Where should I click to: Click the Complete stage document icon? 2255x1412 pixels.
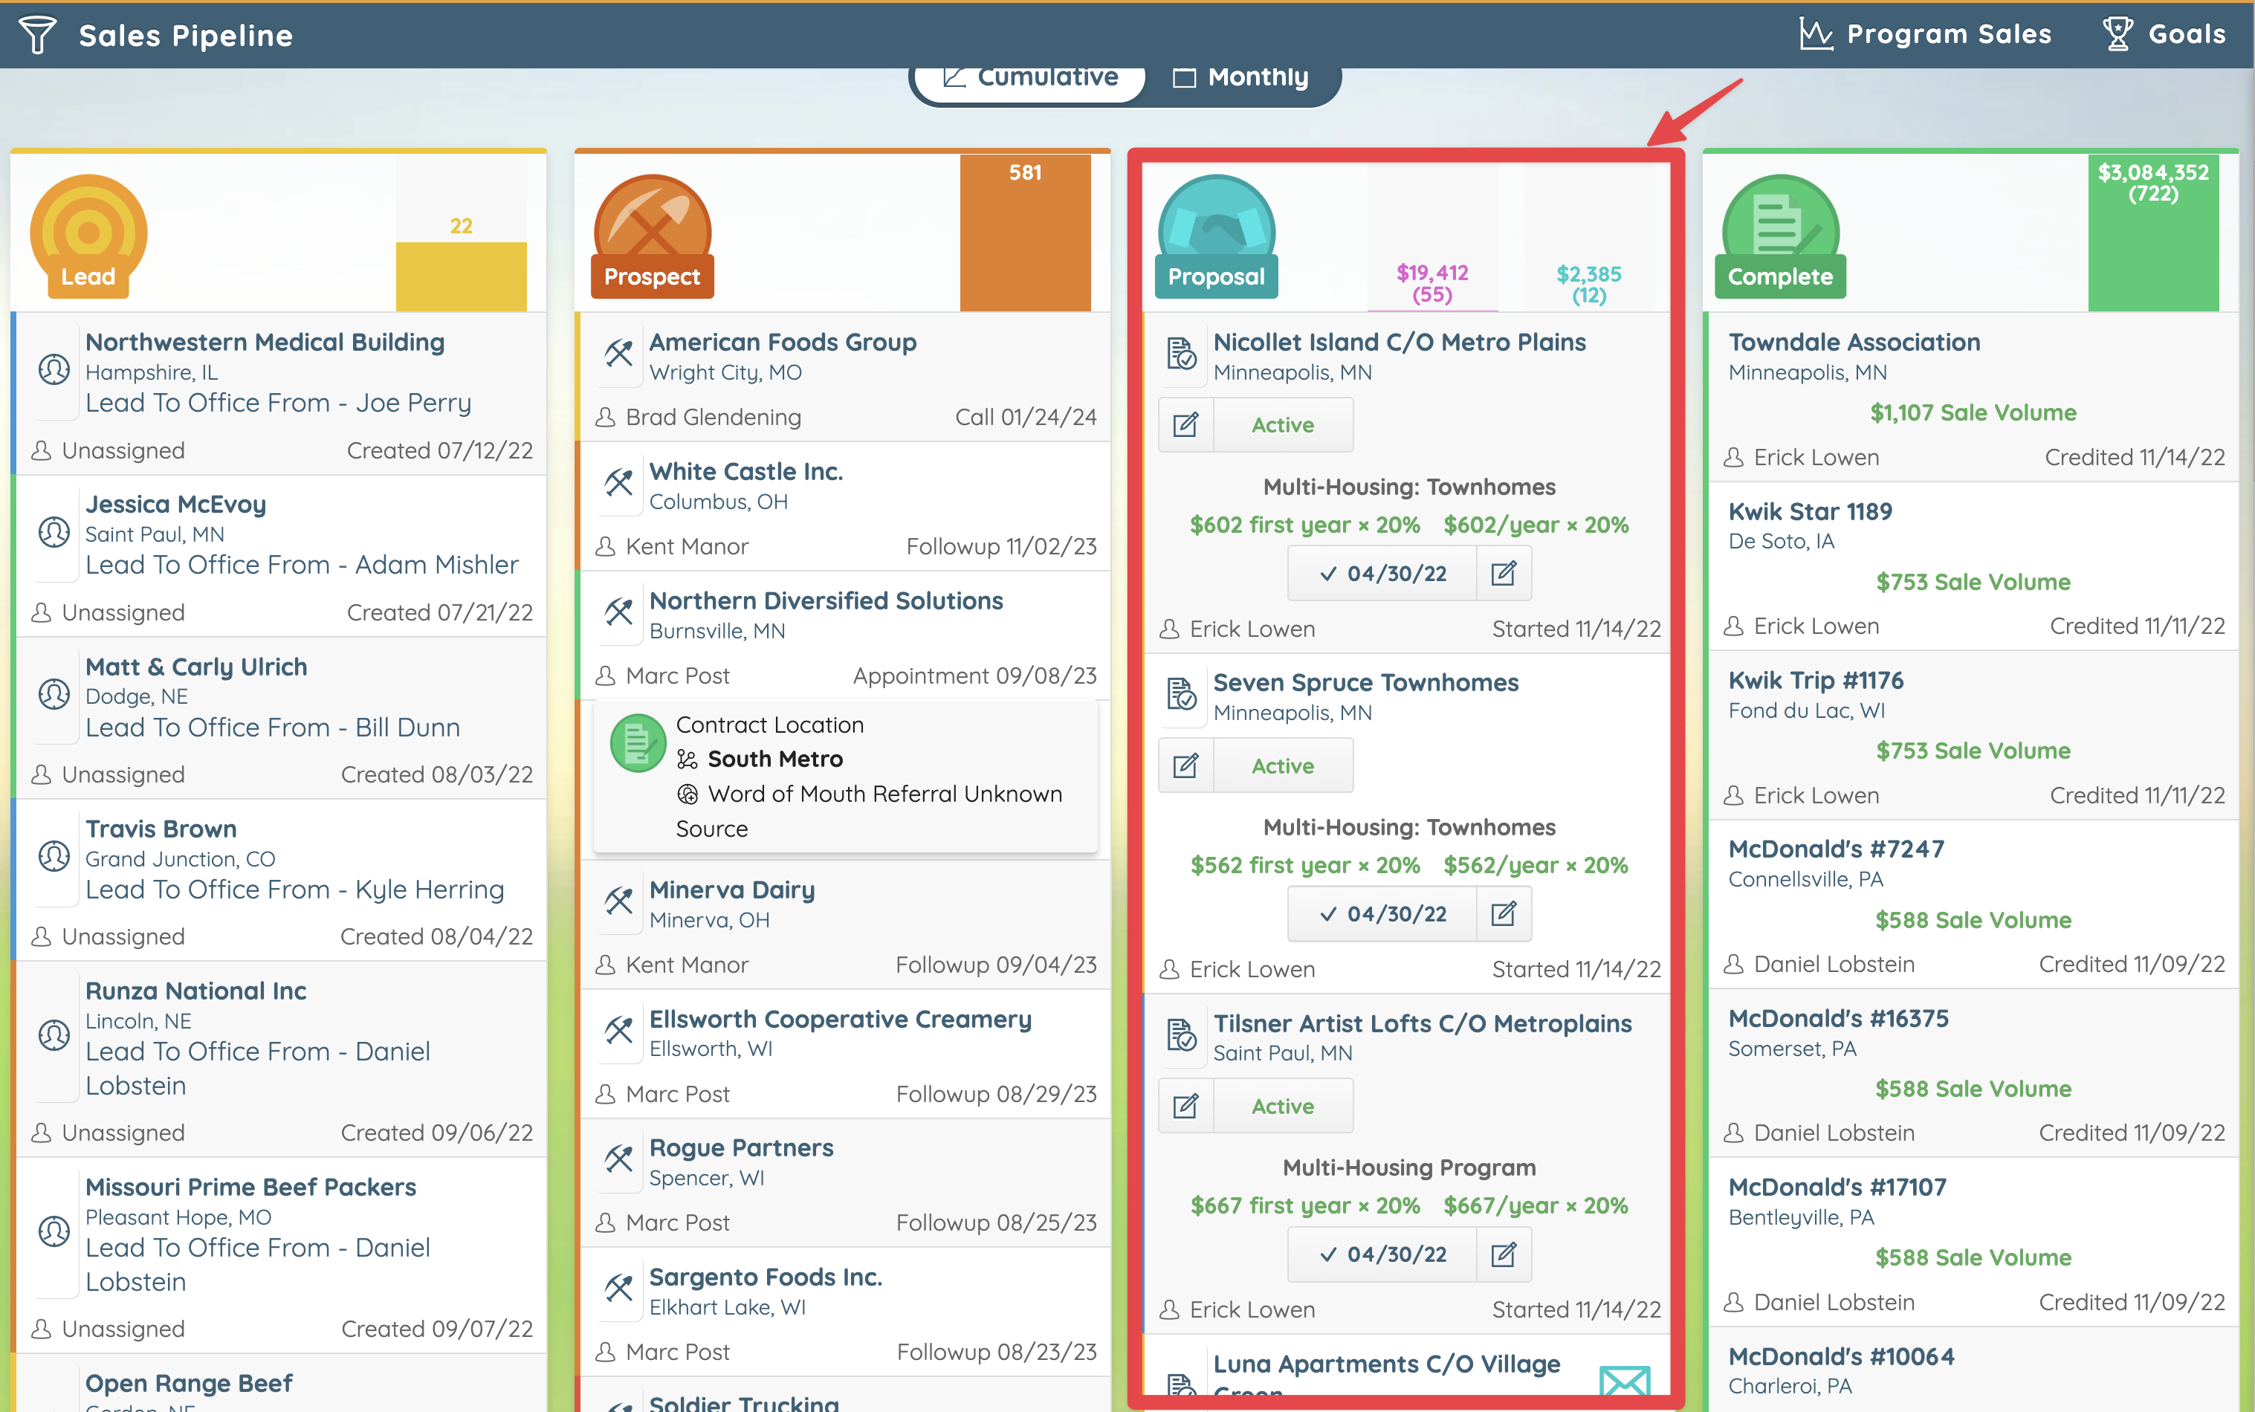pyautogui.click(x=1781, y=232)
